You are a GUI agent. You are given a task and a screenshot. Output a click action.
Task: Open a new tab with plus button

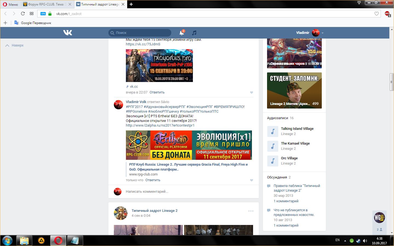tap(131, 4)
